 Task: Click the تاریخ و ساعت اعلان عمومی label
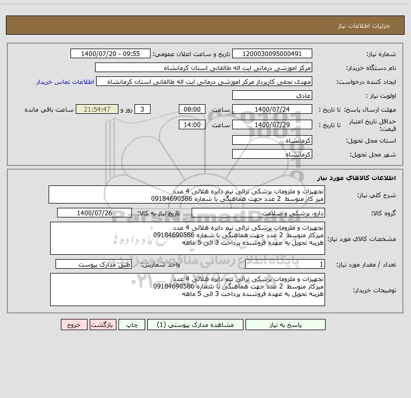(x=192, y=54)
